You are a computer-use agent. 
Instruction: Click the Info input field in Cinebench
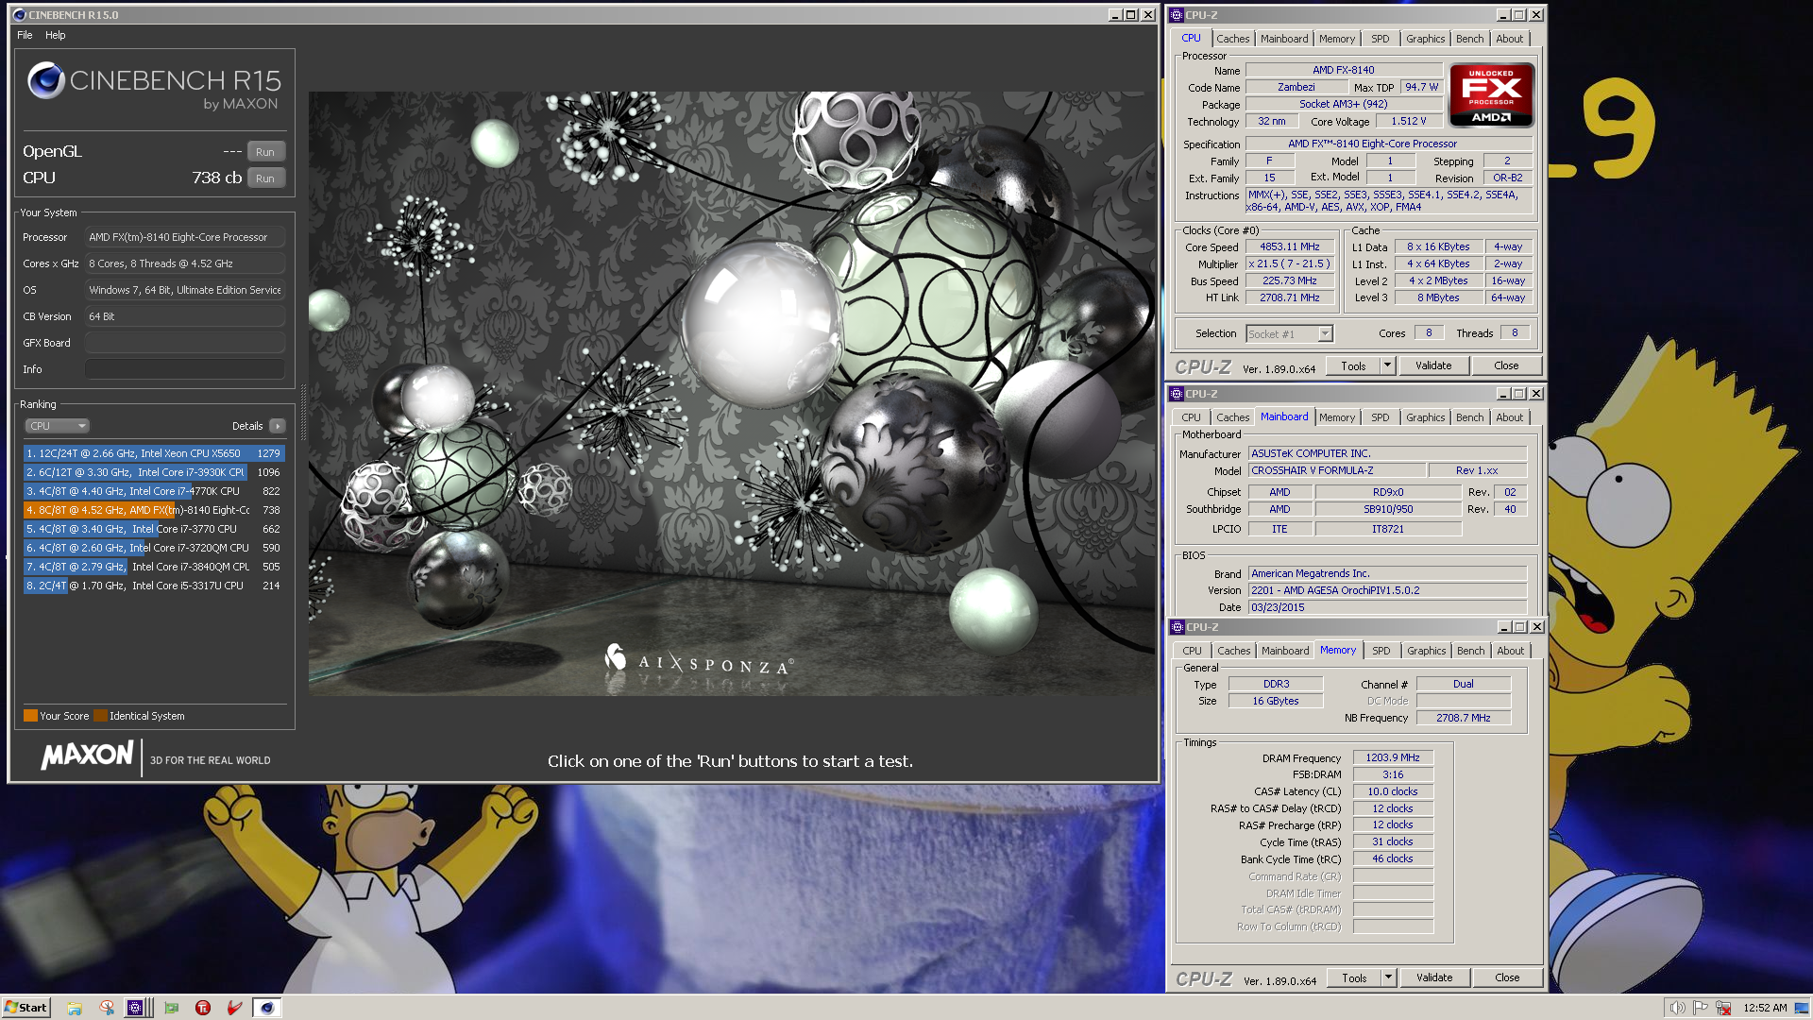(x=184, y=369)
